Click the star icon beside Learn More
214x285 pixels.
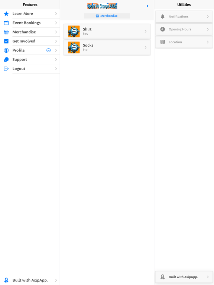click(6, 14)
